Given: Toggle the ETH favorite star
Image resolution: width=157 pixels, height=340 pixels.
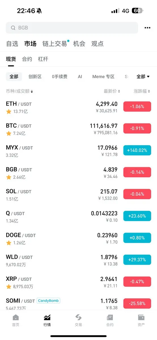Looking at the screenshot, I should tap(9, 112).
